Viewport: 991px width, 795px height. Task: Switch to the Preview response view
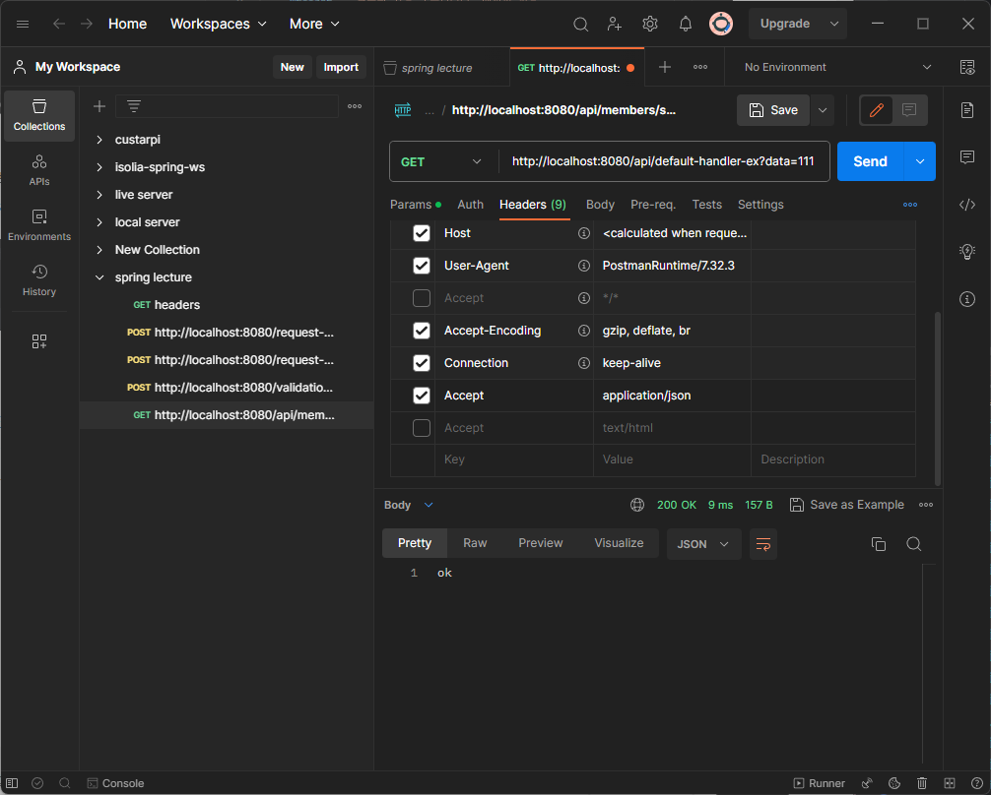click(541, 543)
